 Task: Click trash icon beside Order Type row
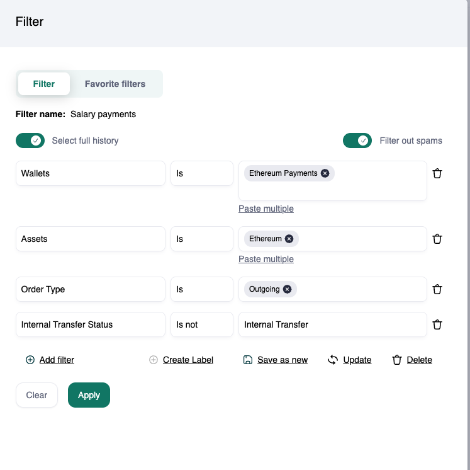(437, 289)
